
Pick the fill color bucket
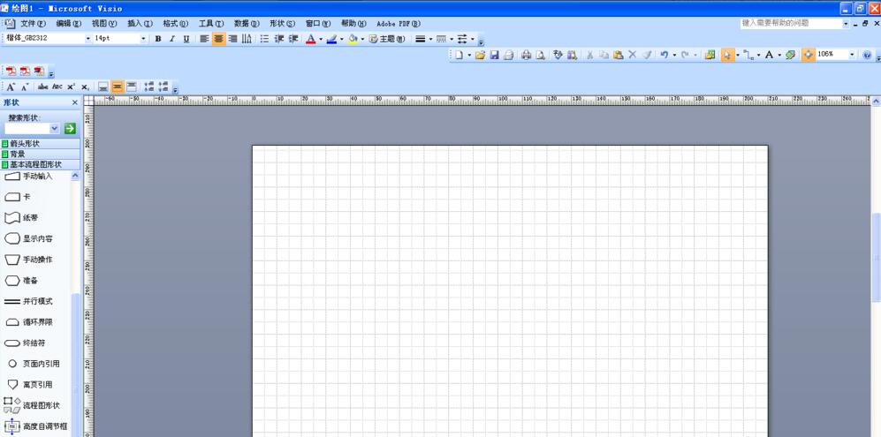click(353, 40)
